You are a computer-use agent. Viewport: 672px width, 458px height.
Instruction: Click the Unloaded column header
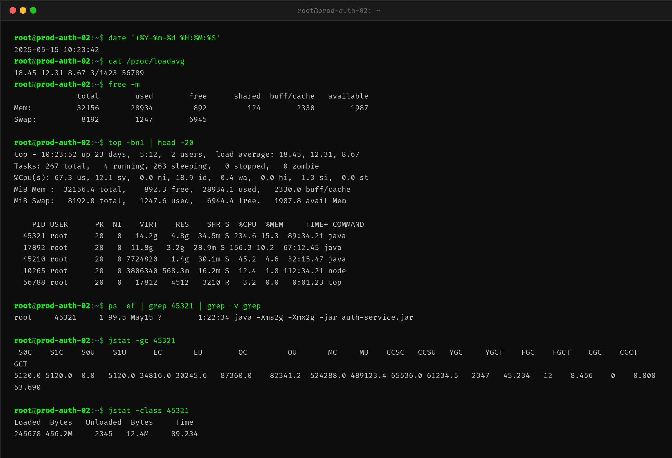[103, 422]
